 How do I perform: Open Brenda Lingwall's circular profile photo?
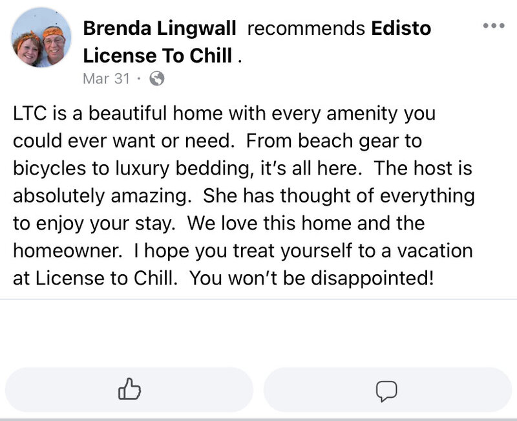(x=41, y=38)
